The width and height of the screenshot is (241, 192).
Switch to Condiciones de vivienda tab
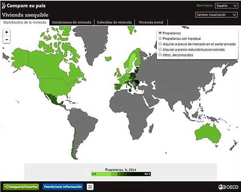coord(72,22)
